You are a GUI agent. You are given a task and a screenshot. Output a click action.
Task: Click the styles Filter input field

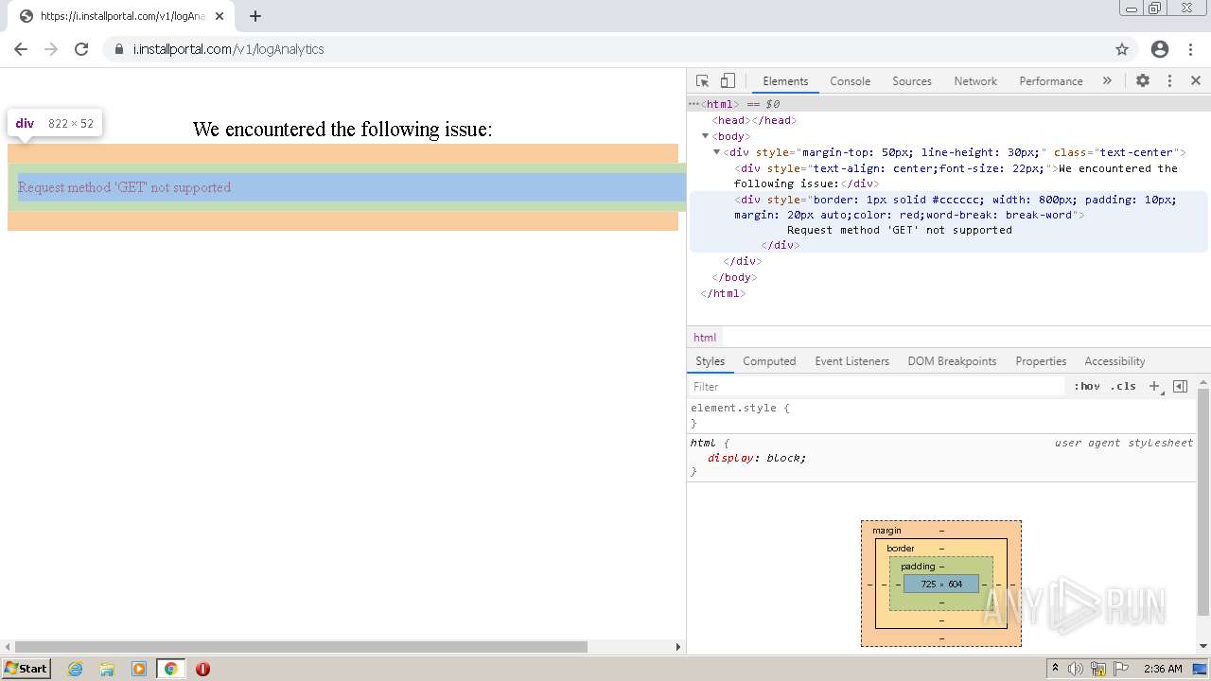click(876, 387)
